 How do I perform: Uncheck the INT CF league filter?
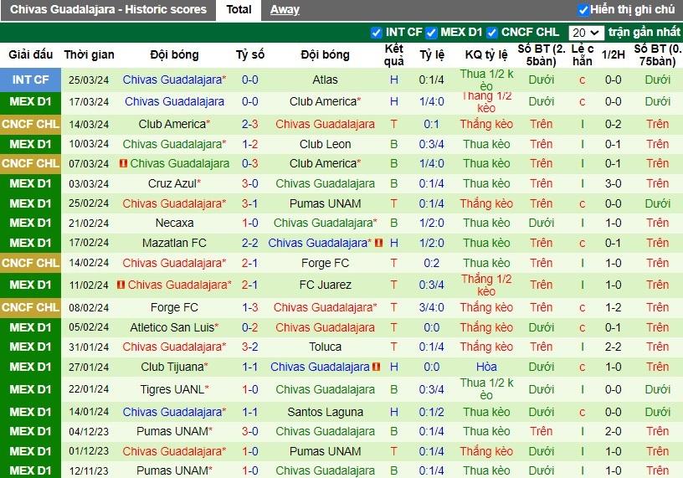click(377, 33)
